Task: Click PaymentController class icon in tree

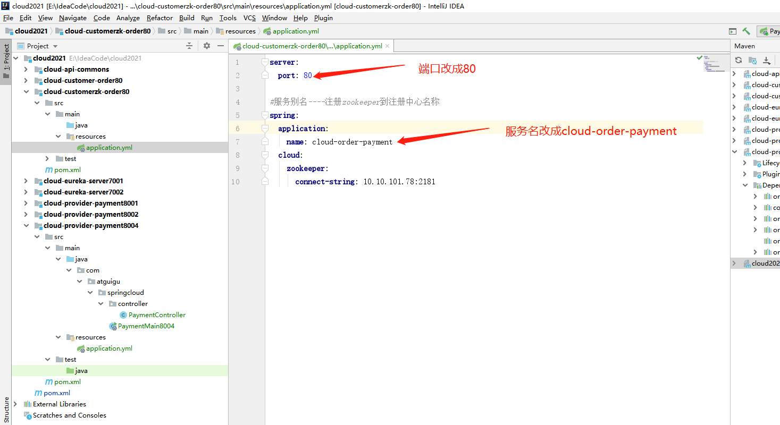Action: (123, 315)
